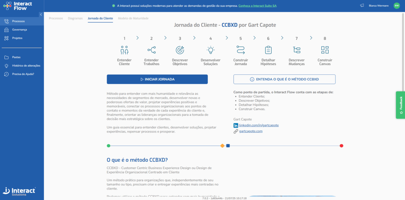Click step number 8 above Construir Canvas
This screenshot has width=405, height=200.
click(325, 38)
